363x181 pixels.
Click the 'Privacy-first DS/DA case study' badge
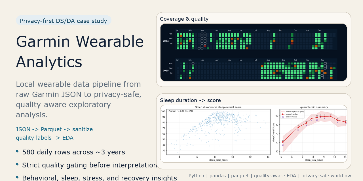point(64,21)
